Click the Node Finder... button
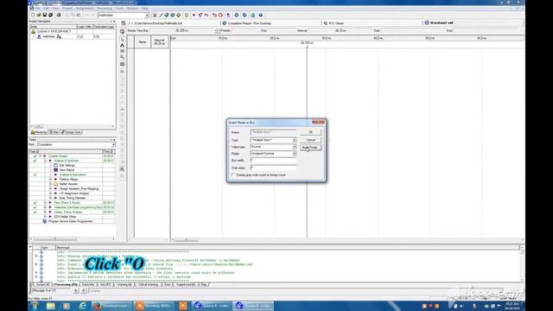This screenshot has height=311, width=553. click(x=311, y=148)
